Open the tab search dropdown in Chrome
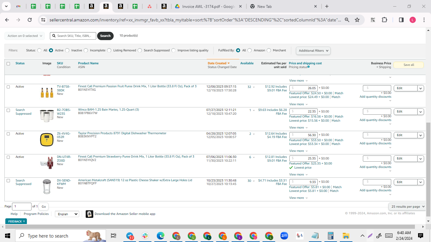 (7, 6)
